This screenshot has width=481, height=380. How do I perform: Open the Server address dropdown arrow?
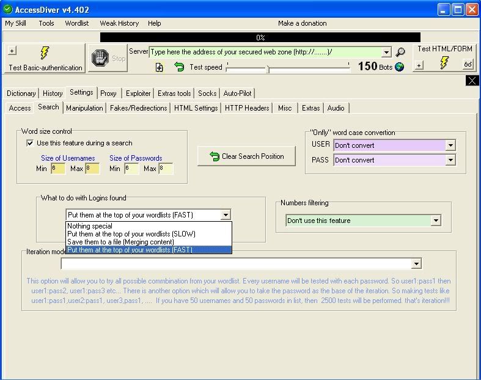click(x=386, y=52)
